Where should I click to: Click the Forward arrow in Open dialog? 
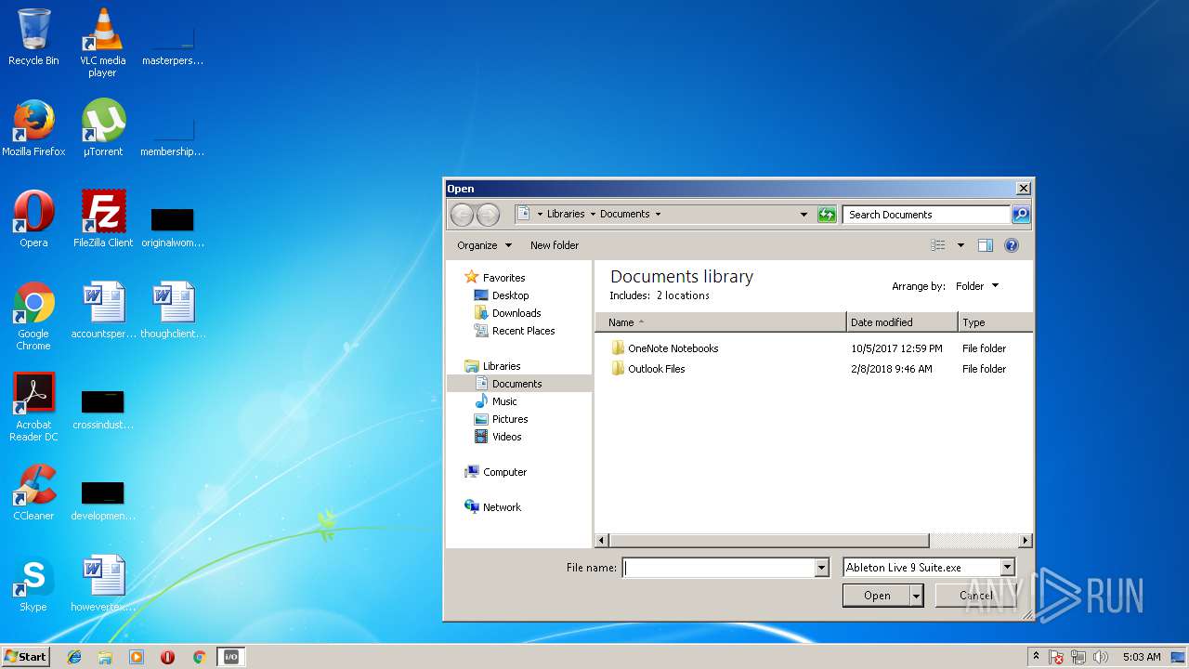coord(488,215)
